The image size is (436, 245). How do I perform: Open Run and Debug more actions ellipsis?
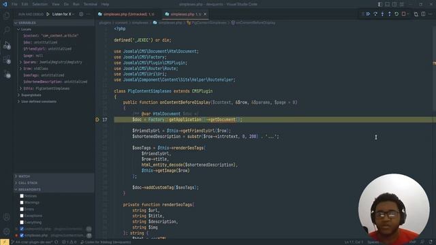pyautogui.click(x=88, y=14)
